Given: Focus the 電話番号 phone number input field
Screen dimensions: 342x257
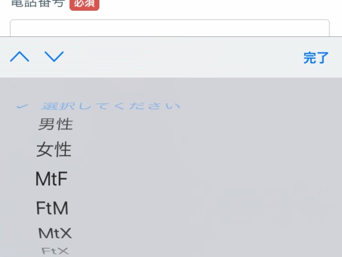Looking at the screenshot, I should click(170, 28).
